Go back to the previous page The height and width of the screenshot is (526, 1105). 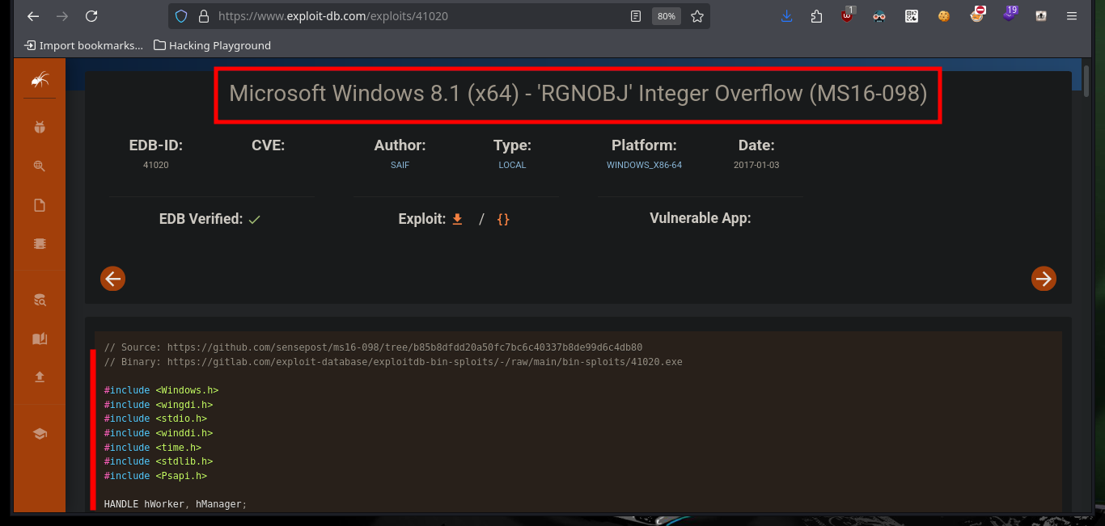click(x=32, y=16)
